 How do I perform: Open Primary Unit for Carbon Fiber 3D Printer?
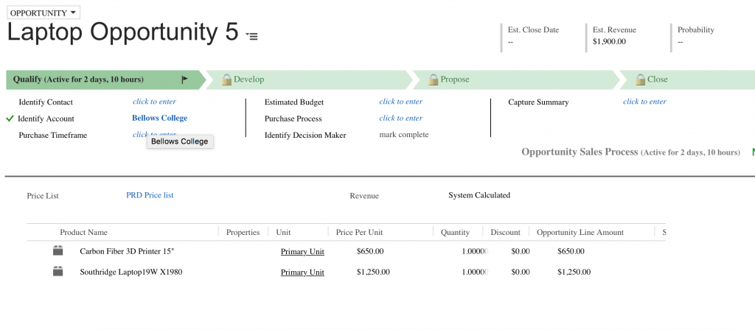302,251
